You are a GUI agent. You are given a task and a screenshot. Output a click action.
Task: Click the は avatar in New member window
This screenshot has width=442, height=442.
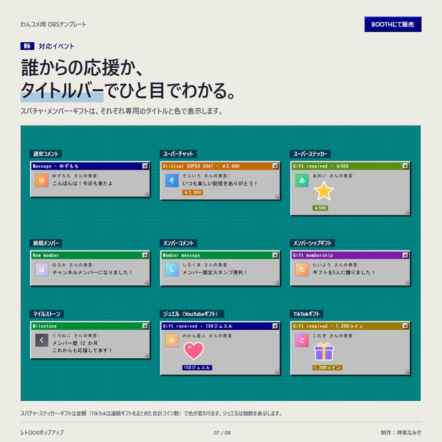[42, 269]
